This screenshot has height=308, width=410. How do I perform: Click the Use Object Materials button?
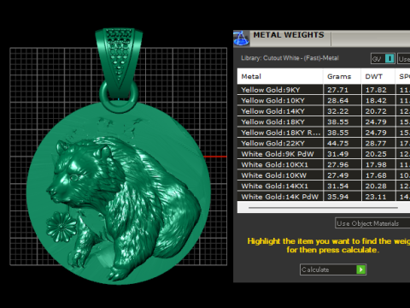tap(372, 223)
